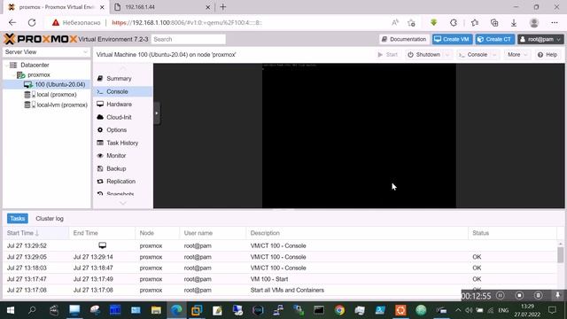Click the Replication arrows icon
567x319 pixels.
tap(100, 181)
